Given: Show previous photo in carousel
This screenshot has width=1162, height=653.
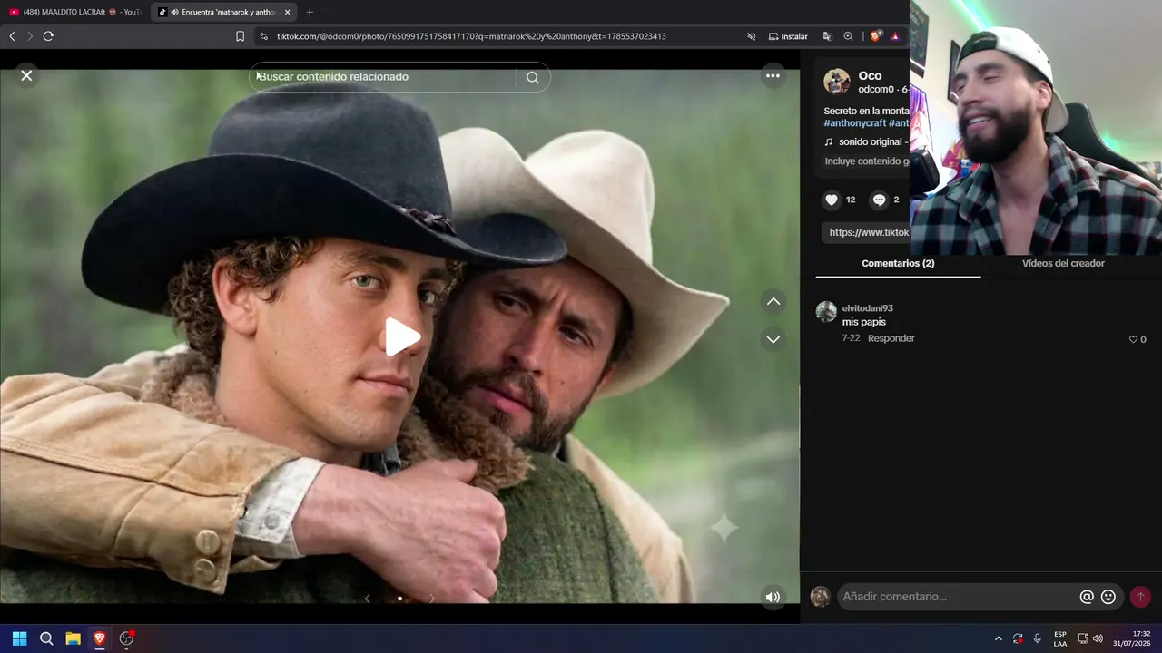Looking at the screenshot, I should pos(368,599).
